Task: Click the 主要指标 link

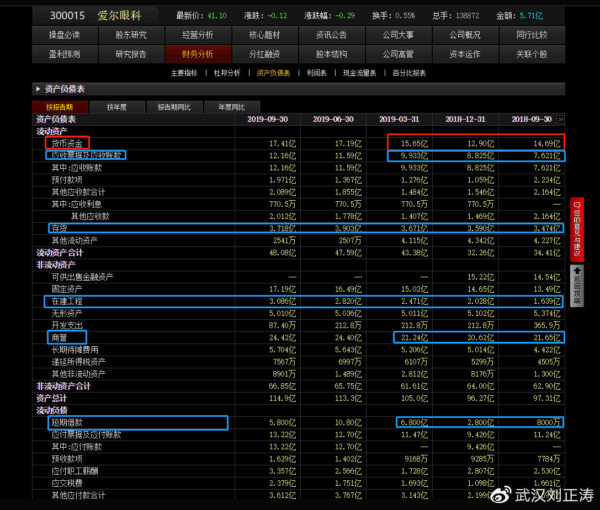Action: tap(184, 73)
